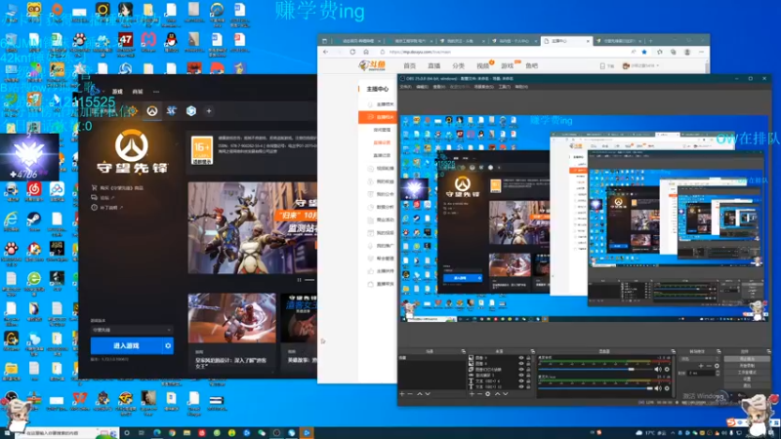Image resolution: width=781 pixels, height=439 pixels.
Task: Hide the fourth source with its eye icon
Action: tap(521, 376)
